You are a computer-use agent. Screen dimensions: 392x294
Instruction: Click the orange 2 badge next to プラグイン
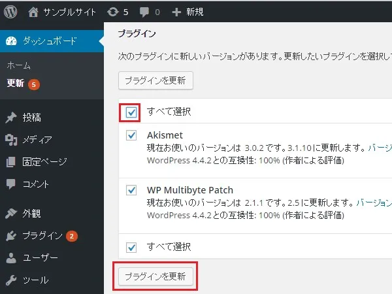[72, 237]
